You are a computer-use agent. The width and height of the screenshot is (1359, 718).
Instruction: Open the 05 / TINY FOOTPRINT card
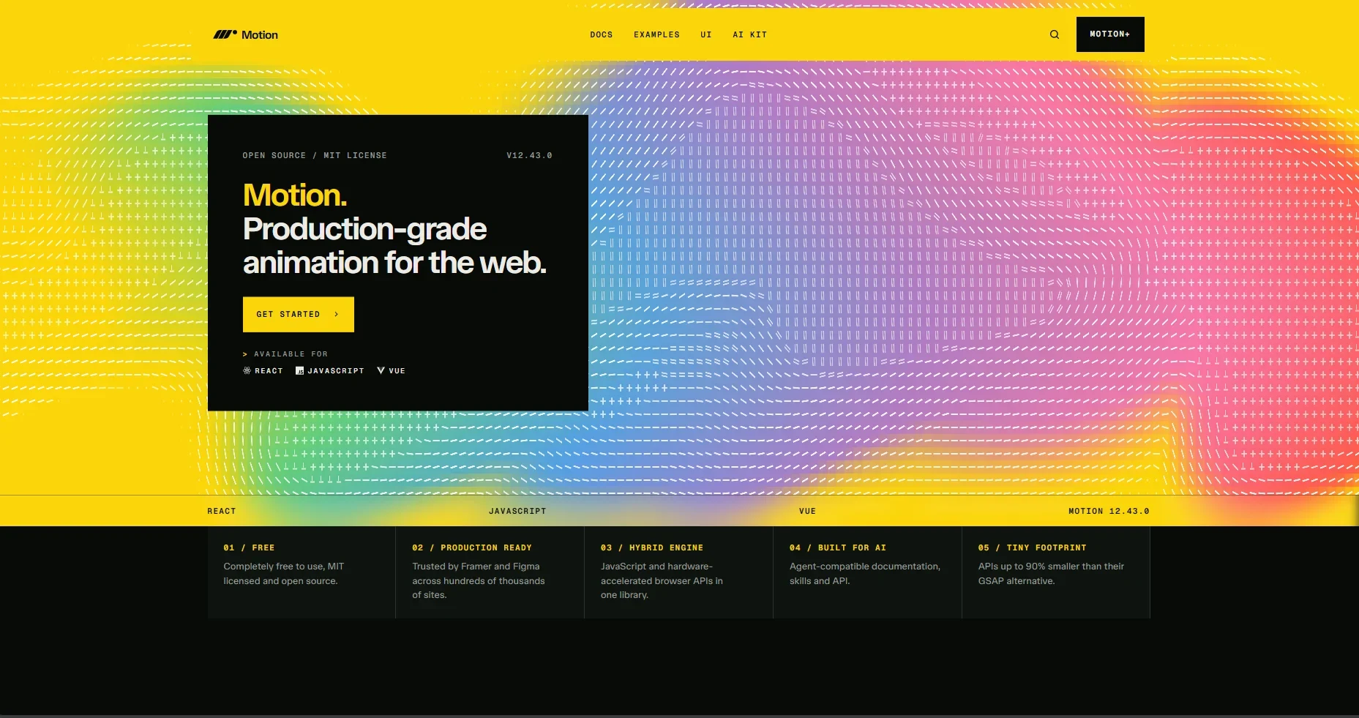click(x=1056, y=572)
